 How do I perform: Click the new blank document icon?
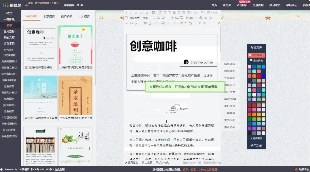tap(127, 18)
